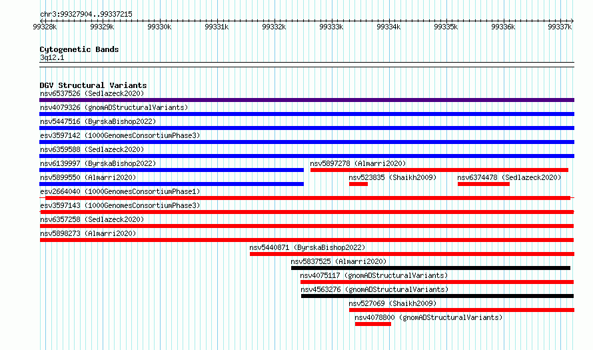
Task: Open the nsv4079326 (gnomADStructuralVariants) label
Action: 114,107
